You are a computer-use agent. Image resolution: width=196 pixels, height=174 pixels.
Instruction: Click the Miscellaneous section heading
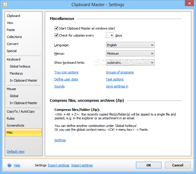(x=62, y=19)
